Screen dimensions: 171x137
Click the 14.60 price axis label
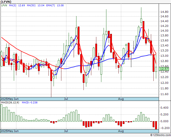click(x=164, y=16)
